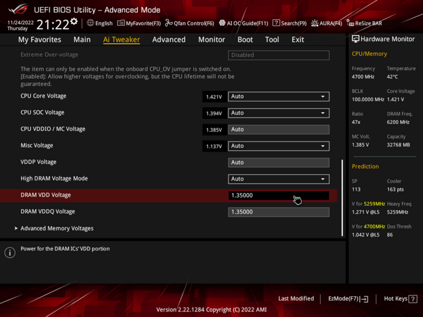Switch to EzMode(F7)

348,299
